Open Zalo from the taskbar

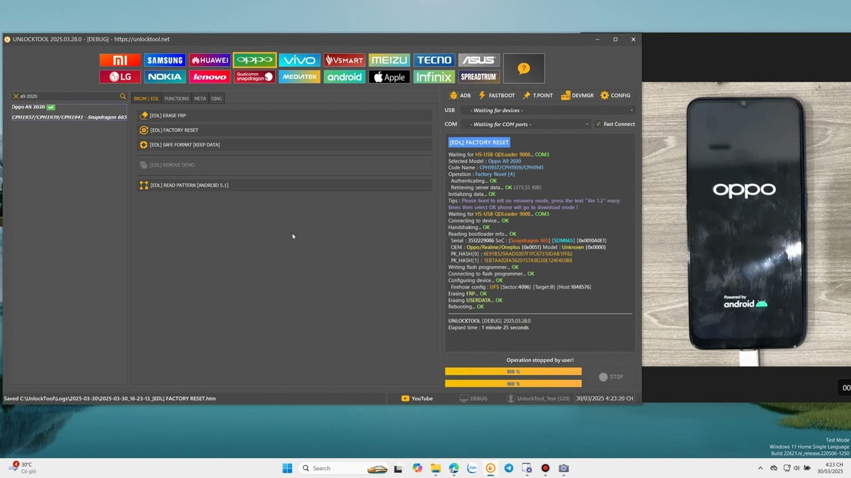point(472,468)
